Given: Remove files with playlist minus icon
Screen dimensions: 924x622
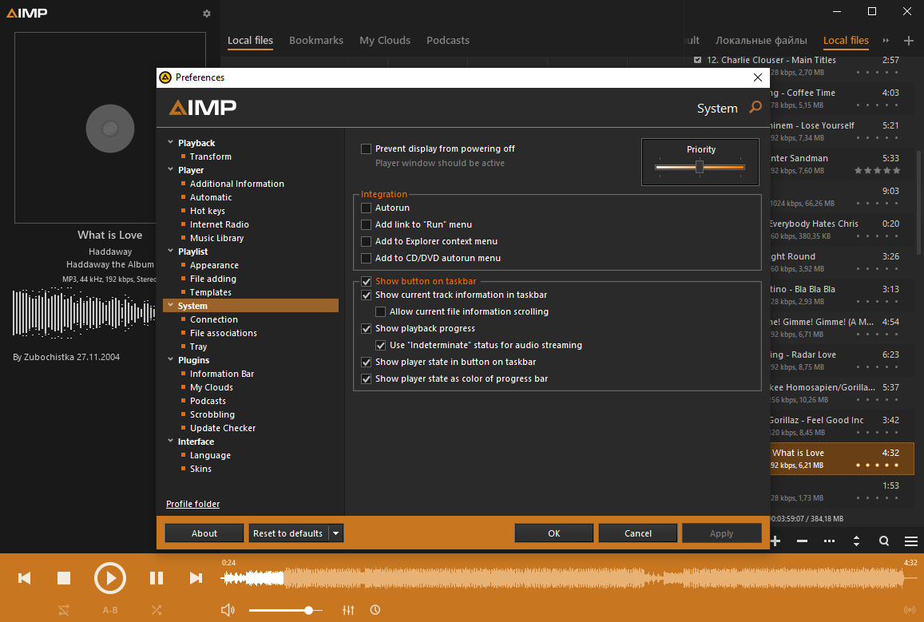Looking at the screenshot, I should [802, 541].
